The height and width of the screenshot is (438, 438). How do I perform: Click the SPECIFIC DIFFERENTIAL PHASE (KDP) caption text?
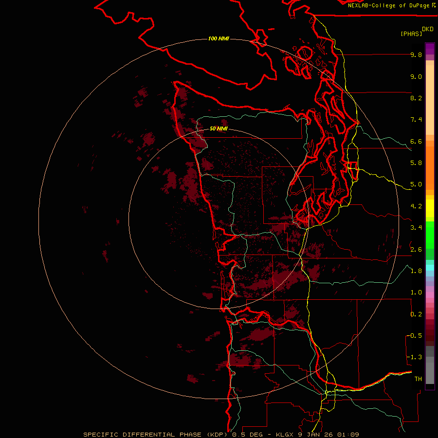(x=155, y=435)
